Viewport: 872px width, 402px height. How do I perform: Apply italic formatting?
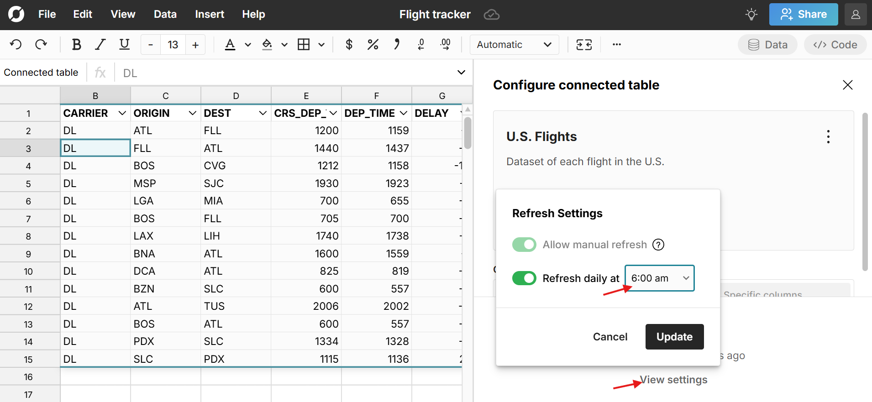click(100, 45)
